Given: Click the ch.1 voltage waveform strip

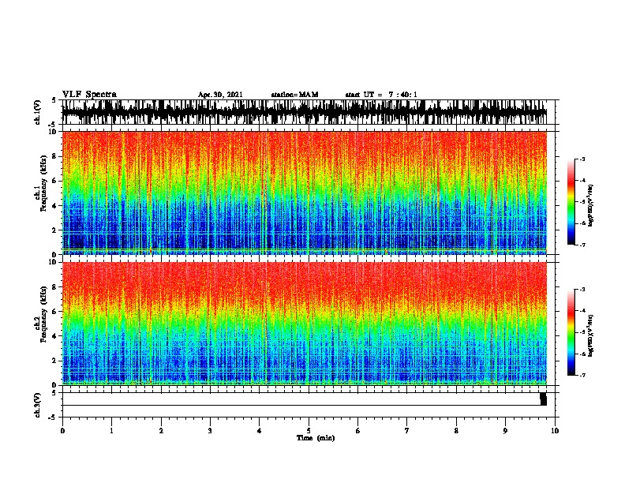Looking at the screenshot, I should pyautogui.click(x=304, y=112).
